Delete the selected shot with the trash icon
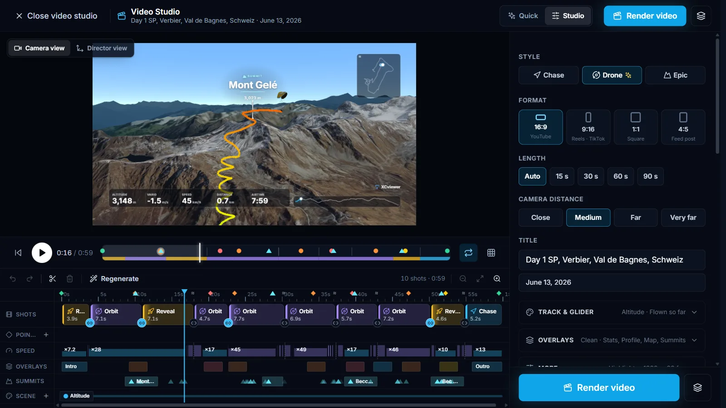Image resolution: width=726 pixels, height=408 pixels. click(x=69, y=279)
